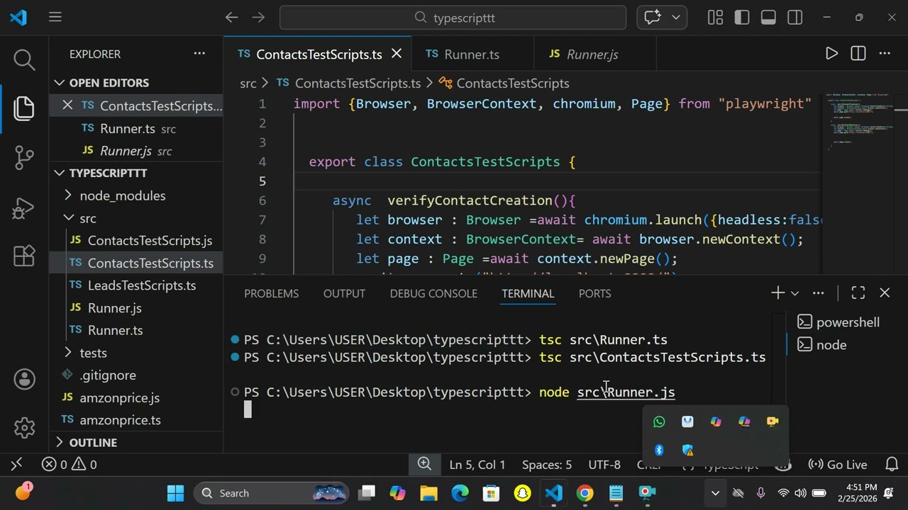Open the Search view in activity bar

[x=24, y=60]
